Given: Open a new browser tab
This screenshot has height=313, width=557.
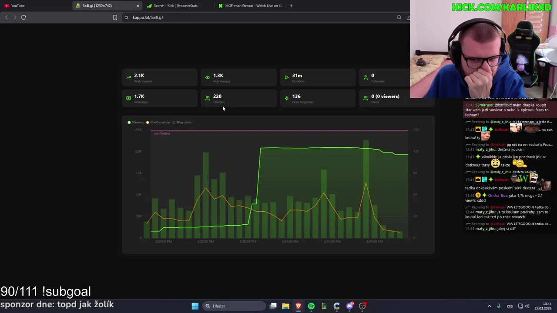Looking at the screenshot, I should pyautogui.click(x=291, y=6).
